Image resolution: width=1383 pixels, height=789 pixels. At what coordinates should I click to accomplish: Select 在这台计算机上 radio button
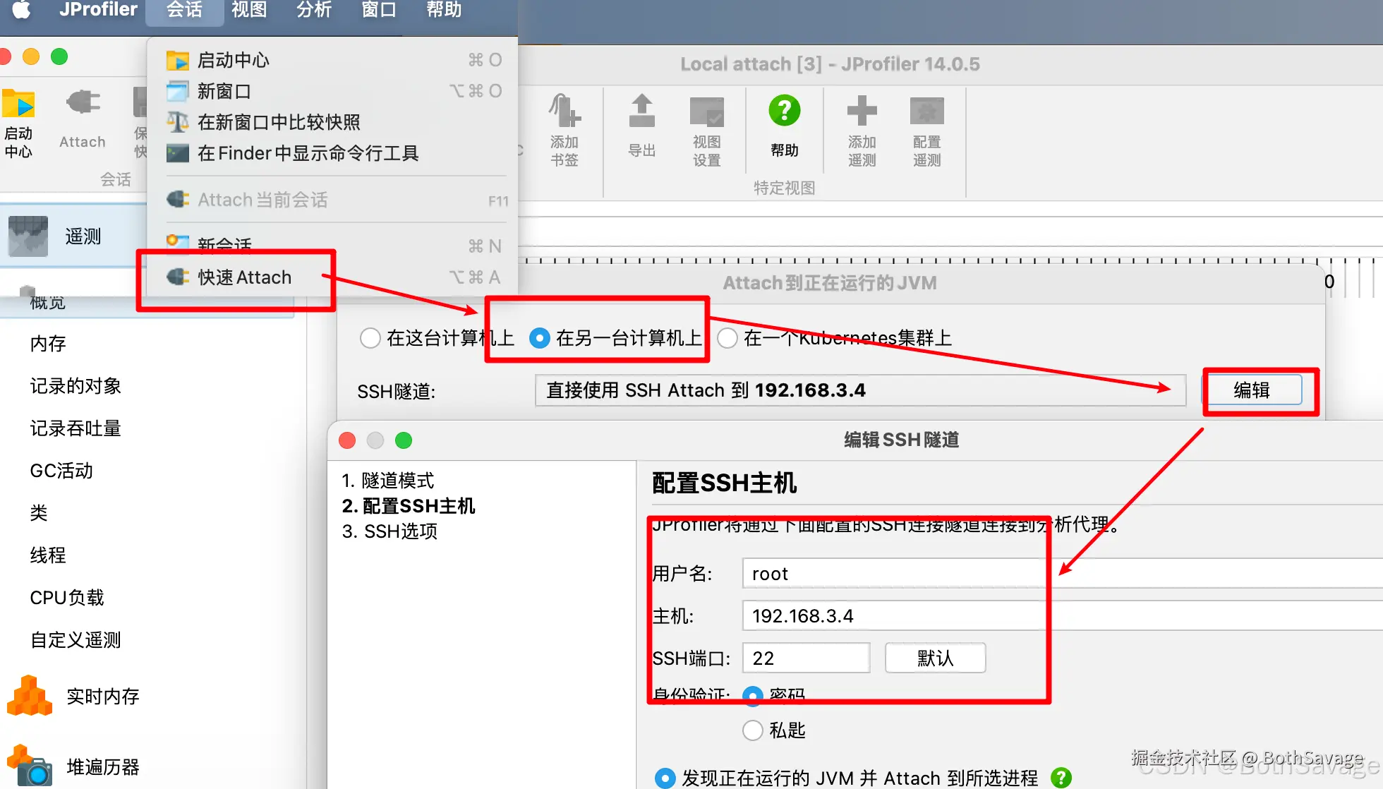point(370,338)
